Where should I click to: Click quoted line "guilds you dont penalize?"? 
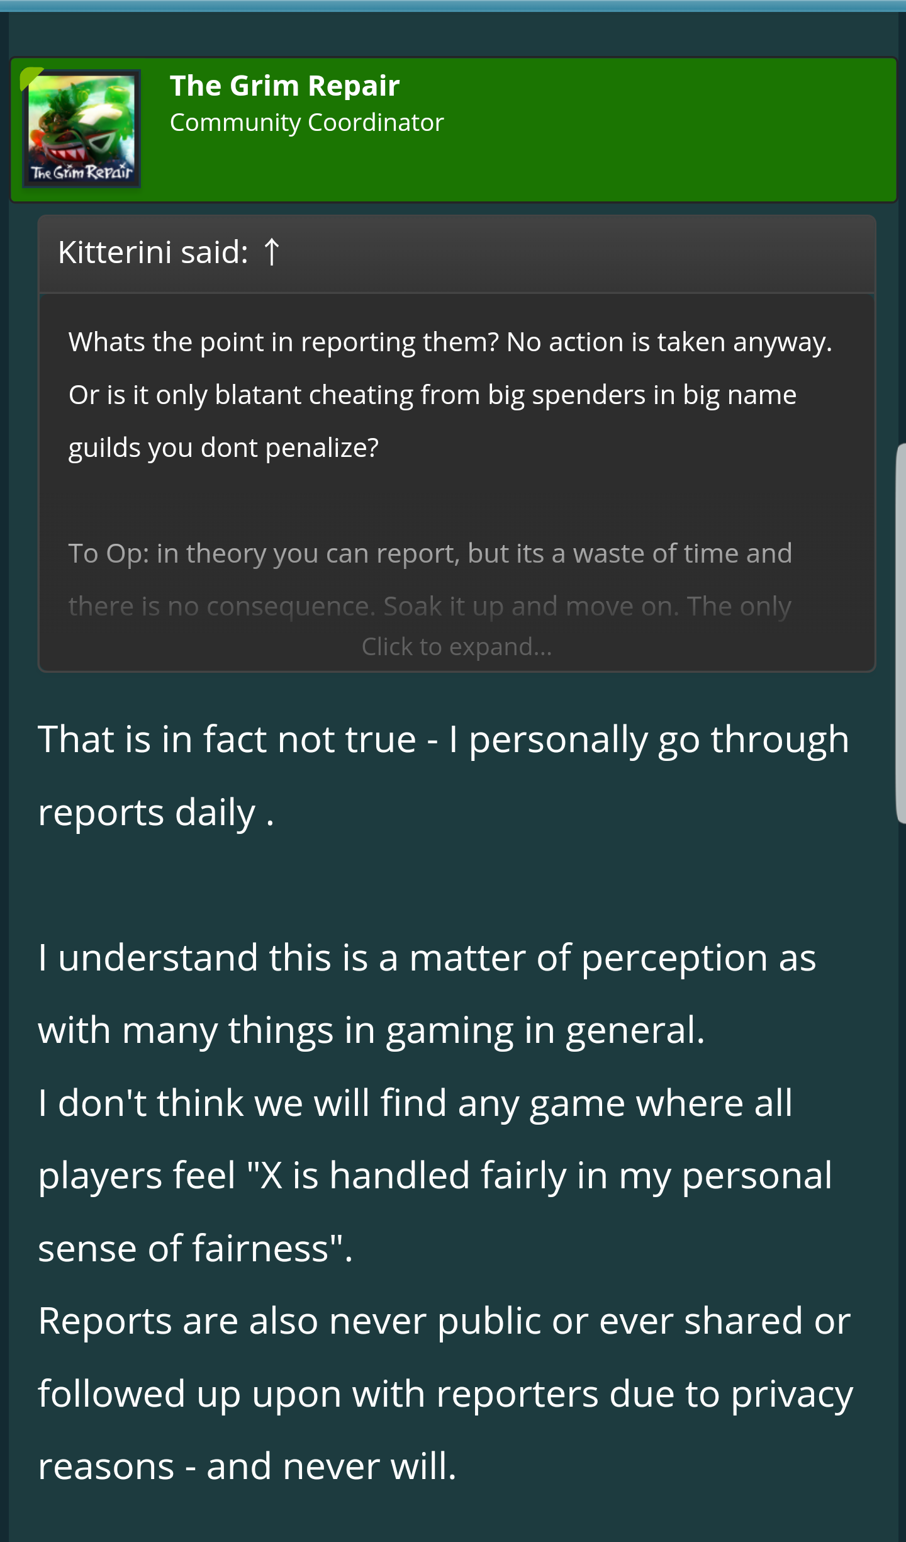pyautogui.click(x=223, y=448)
